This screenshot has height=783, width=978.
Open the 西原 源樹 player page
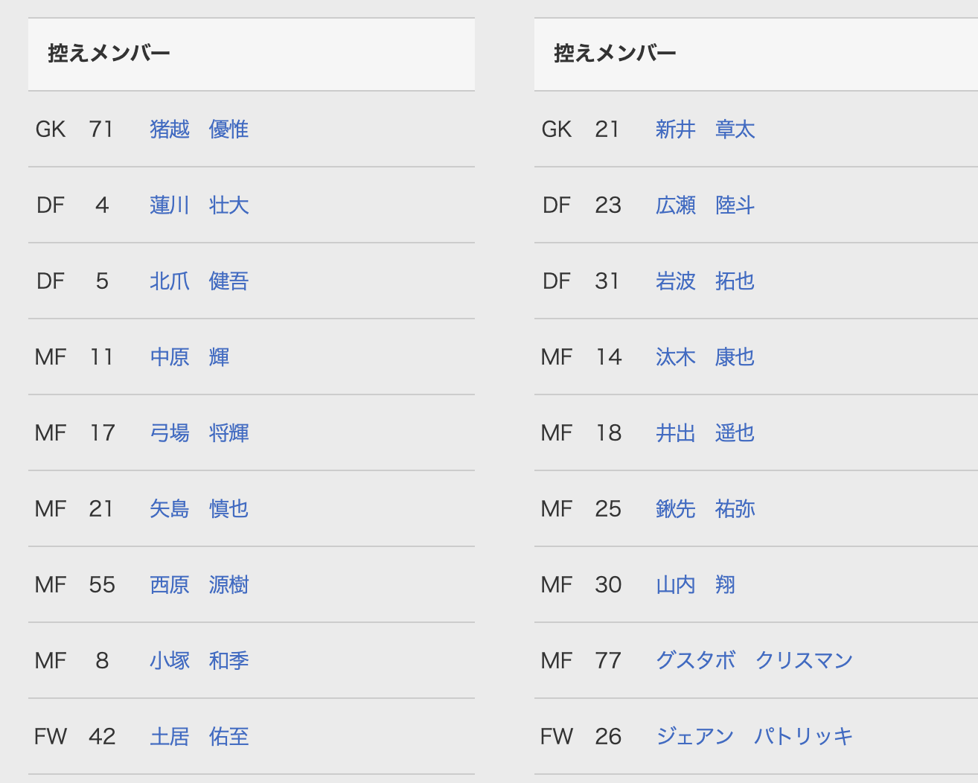coord(199,585)
